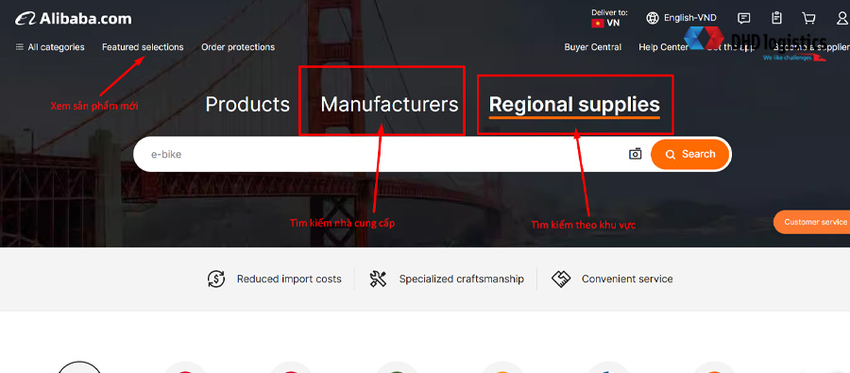Image resolution: width=850 pixels, height=373 pixels.
Task: Open the messages chat icon
Action: pos(744,19)
